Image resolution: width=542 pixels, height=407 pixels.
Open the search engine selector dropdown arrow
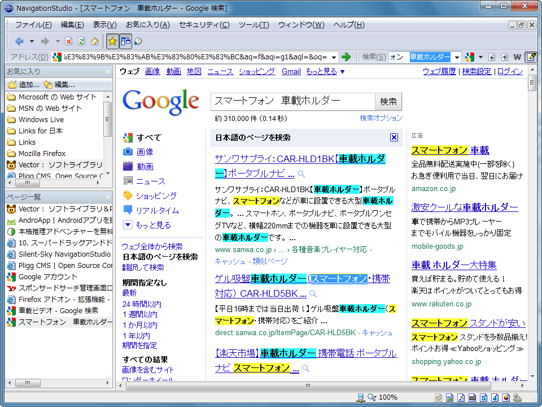point(480,57)
